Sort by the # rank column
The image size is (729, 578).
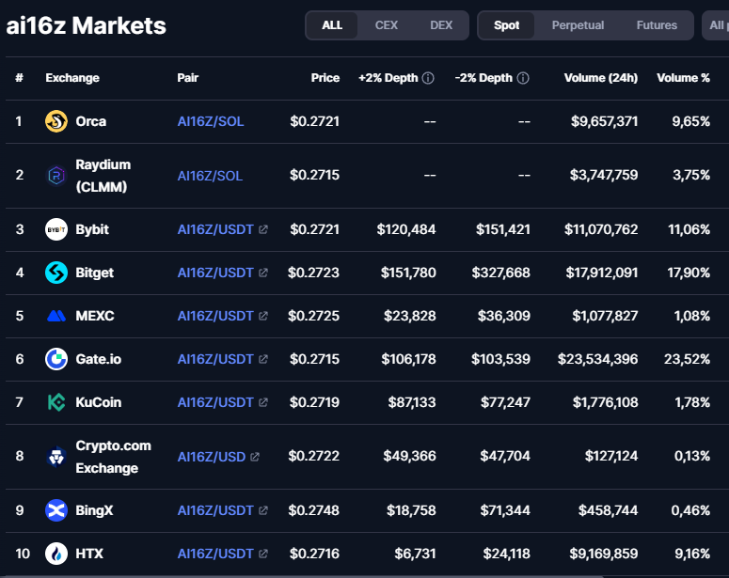coord(19,78)
